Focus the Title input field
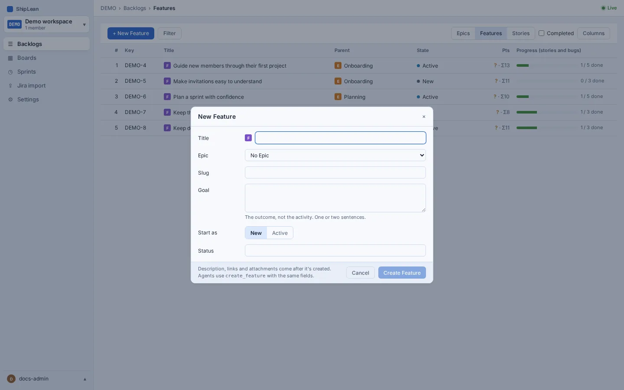Screen dimensions: 624x390 click(x=341, y=138)
